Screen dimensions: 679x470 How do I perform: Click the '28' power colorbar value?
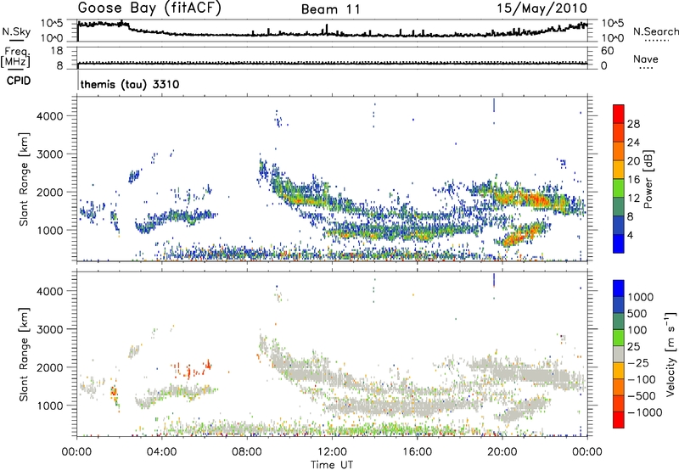click(633, 124)
